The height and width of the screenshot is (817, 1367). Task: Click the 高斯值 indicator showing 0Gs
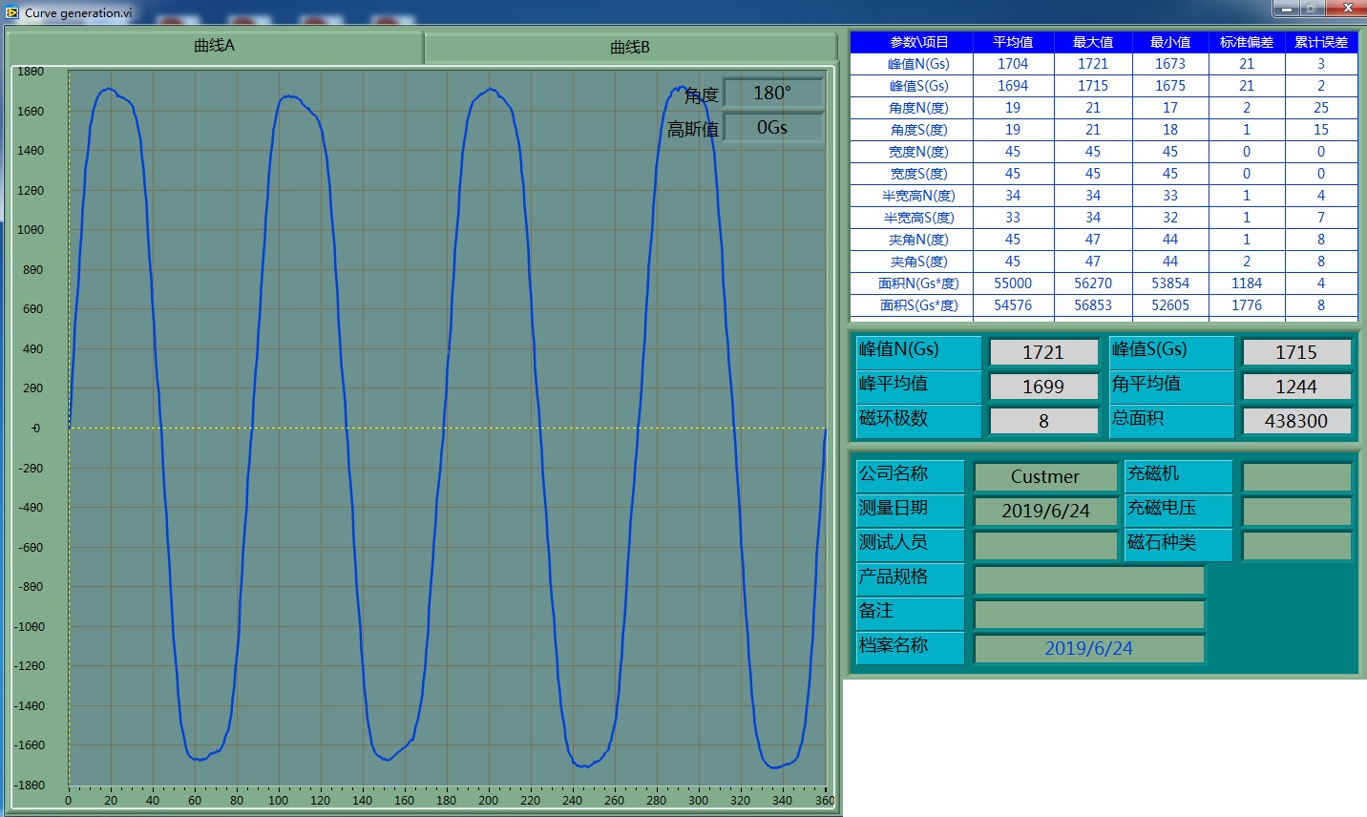[x=772, y=127]
